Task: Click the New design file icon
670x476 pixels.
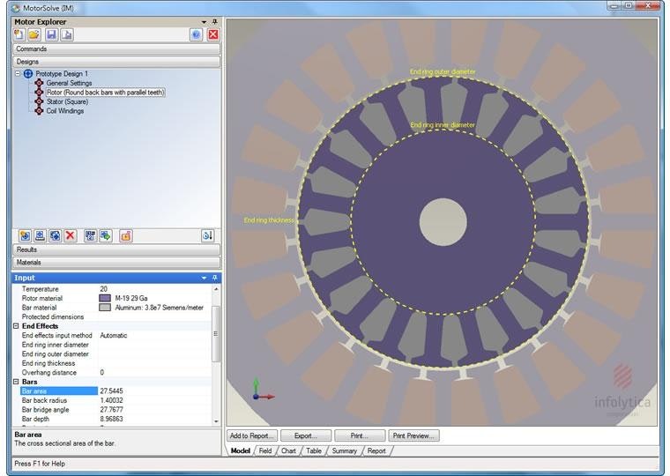Action: tap(19, 34)
